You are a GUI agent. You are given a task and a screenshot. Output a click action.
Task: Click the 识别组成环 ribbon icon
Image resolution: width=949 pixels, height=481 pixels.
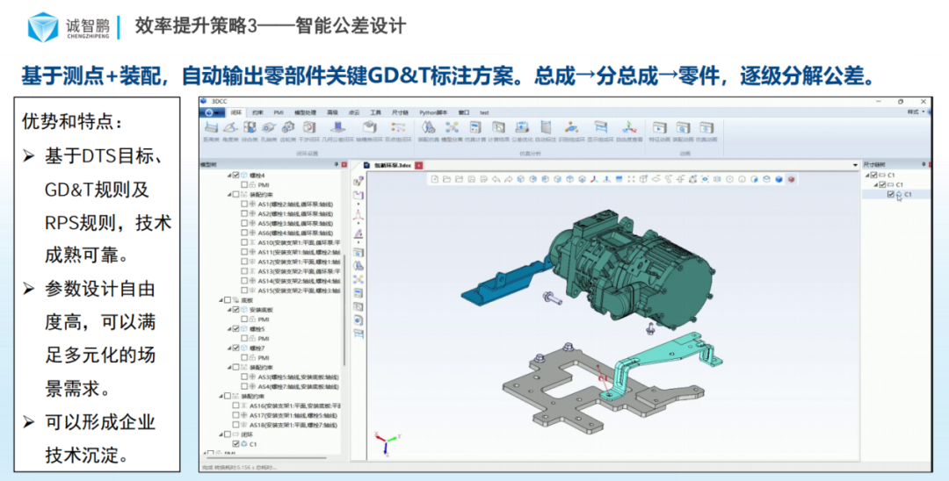(x=572, y=127)
